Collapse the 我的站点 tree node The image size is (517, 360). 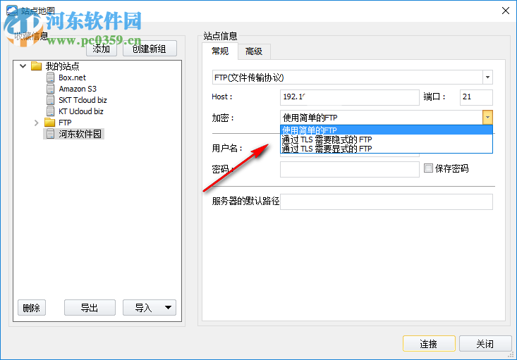tap(23, 66)
